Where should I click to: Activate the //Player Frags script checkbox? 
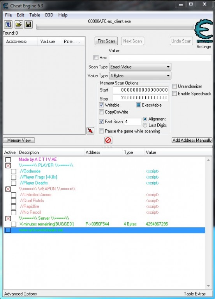(x=14, y=178)
